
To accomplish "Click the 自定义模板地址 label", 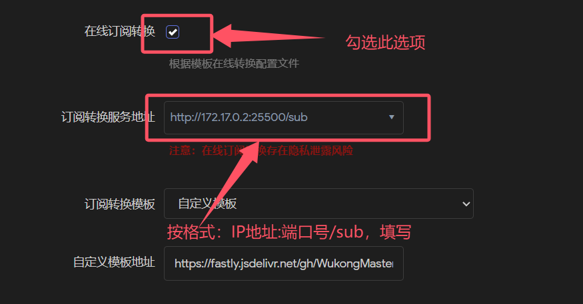I will click(x=114, y=262).
